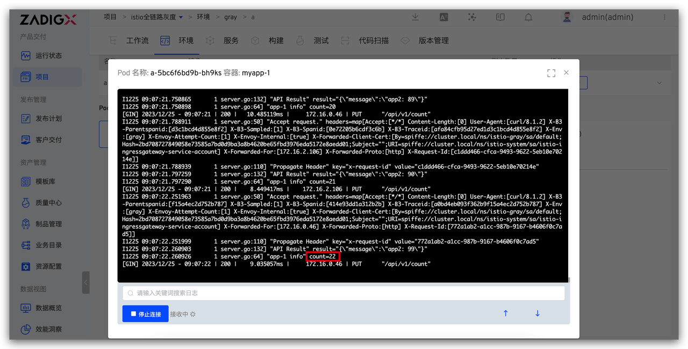The width and height of the screenshot is (688, 349).
Task: Switch to the 版本管理 tab
Action: tap(433, 41)
